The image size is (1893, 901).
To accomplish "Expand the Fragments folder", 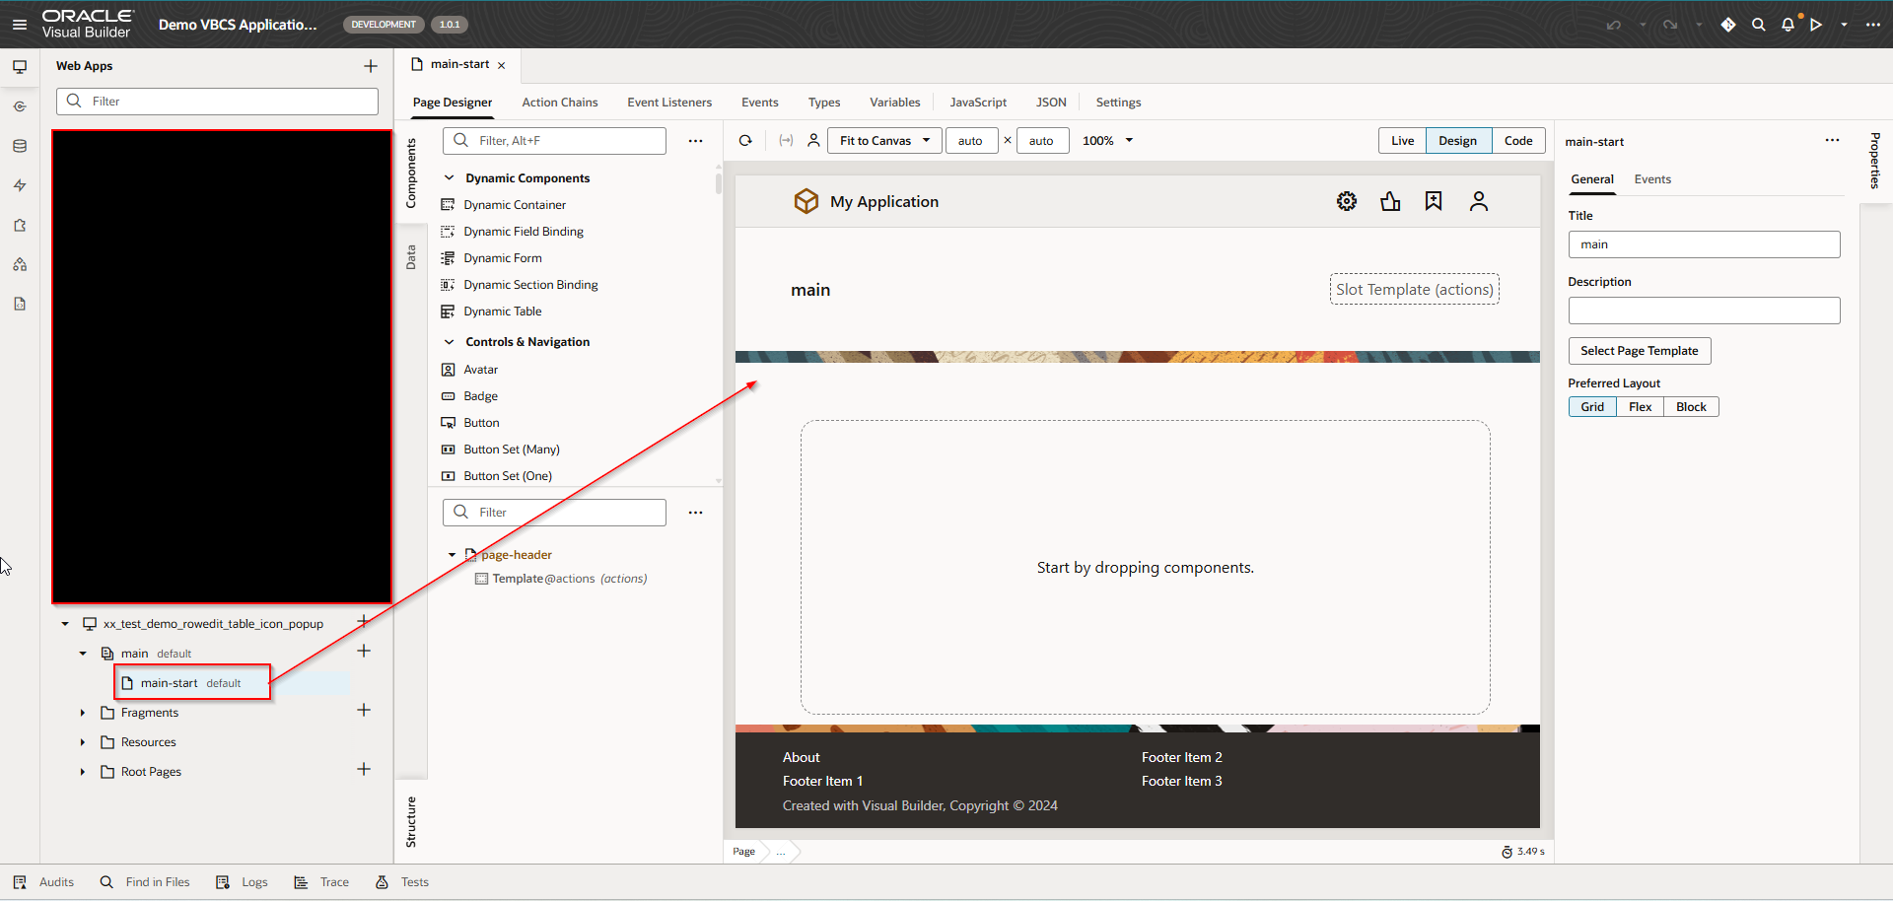I will pos(83,713).
